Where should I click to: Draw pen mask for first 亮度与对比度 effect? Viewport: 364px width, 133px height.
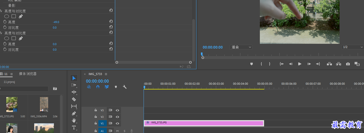point(21,16)
